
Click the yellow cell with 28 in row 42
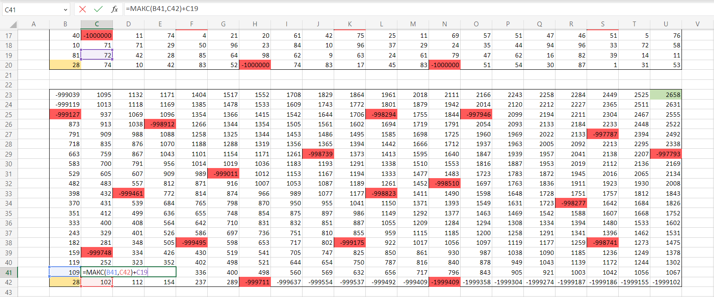pyautogui.click(x=65, y=282)
